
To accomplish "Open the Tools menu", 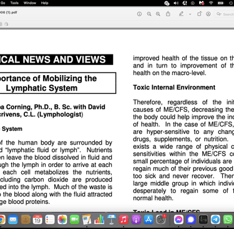I will [14, 3].
